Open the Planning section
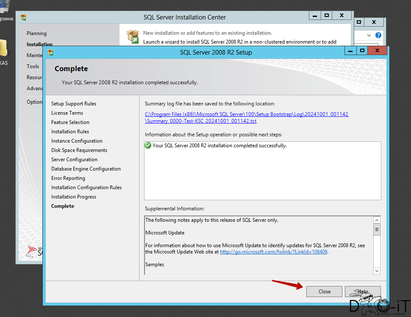 pos(36,33)
